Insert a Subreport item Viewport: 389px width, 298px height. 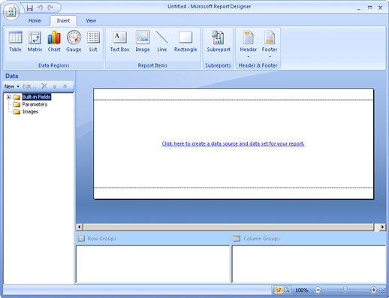219,41
